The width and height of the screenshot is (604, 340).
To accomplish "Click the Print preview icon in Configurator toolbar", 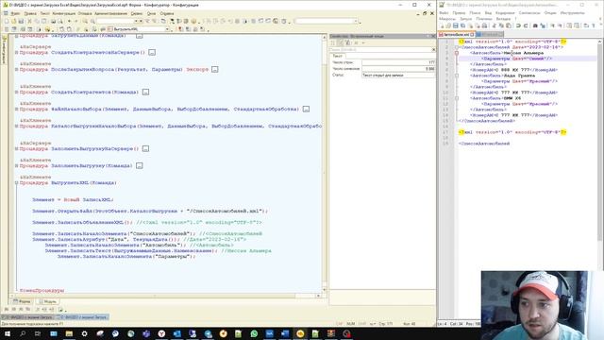I will (59, 21).
